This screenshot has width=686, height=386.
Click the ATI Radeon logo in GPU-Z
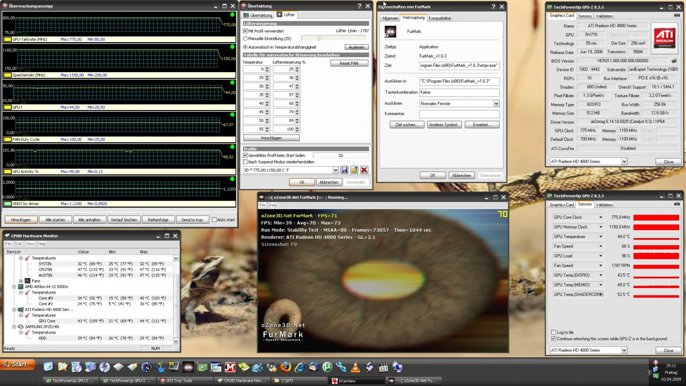coord(665,38)
